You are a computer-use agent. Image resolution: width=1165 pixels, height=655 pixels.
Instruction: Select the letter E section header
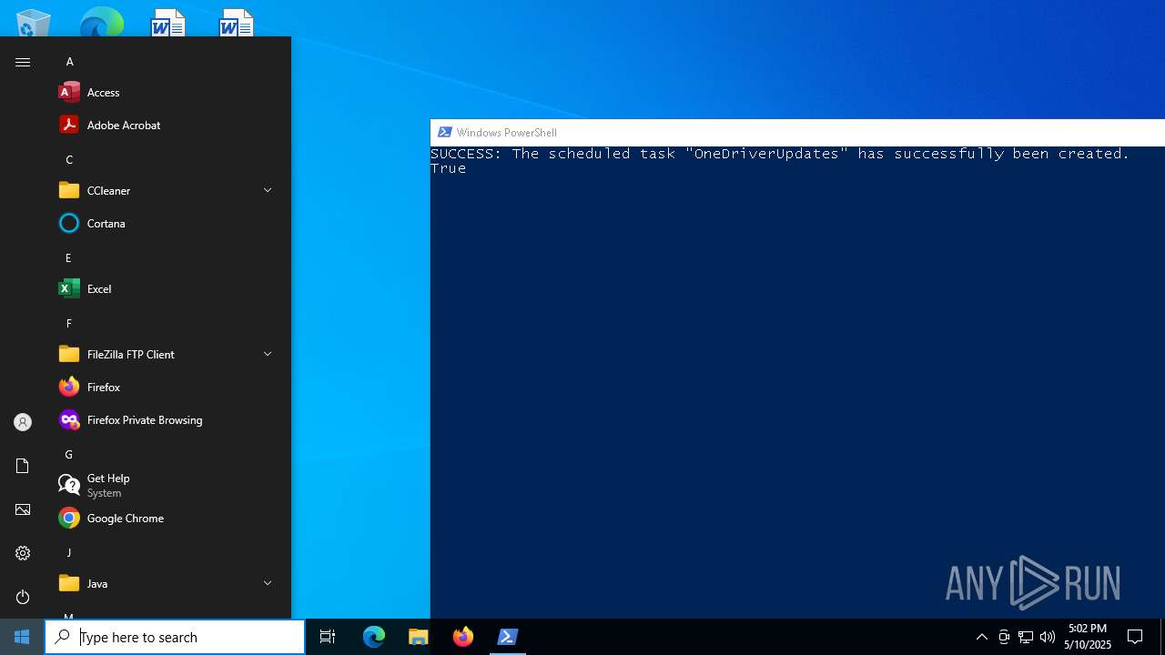[68, 257]
